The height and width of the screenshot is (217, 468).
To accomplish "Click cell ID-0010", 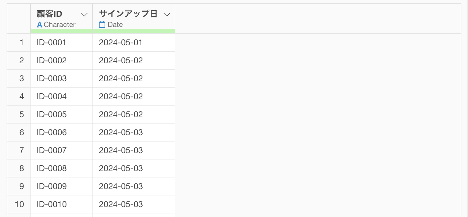I will [52, 204].
